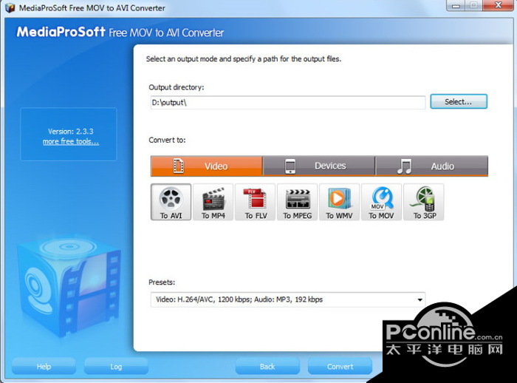Minimize the converter window
This screenshot has width=517, height=383.
456,5
